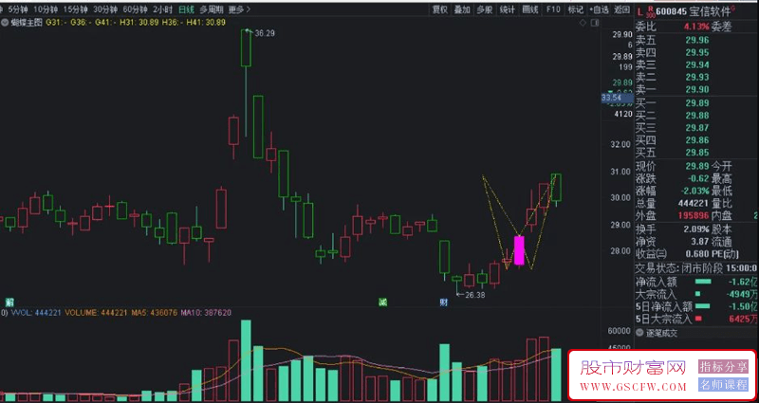The width and height of the screenshot is (759, 403).
Task: Click the MA10: 387620 volume label
Action: (x=206, y=313)
